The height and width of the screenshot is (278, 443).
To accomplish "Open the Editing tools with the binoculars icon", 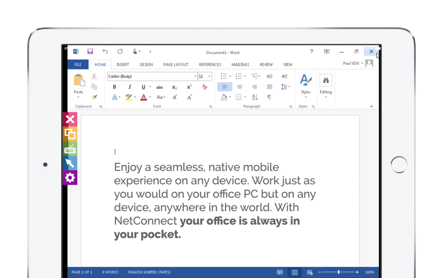I will pyautogui.click(x=325, y=81).
